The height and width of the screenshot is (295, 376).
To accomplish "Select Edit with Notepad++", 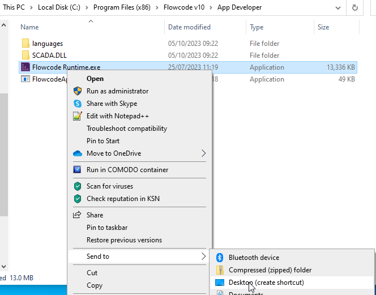I will [x=140, y=116].
